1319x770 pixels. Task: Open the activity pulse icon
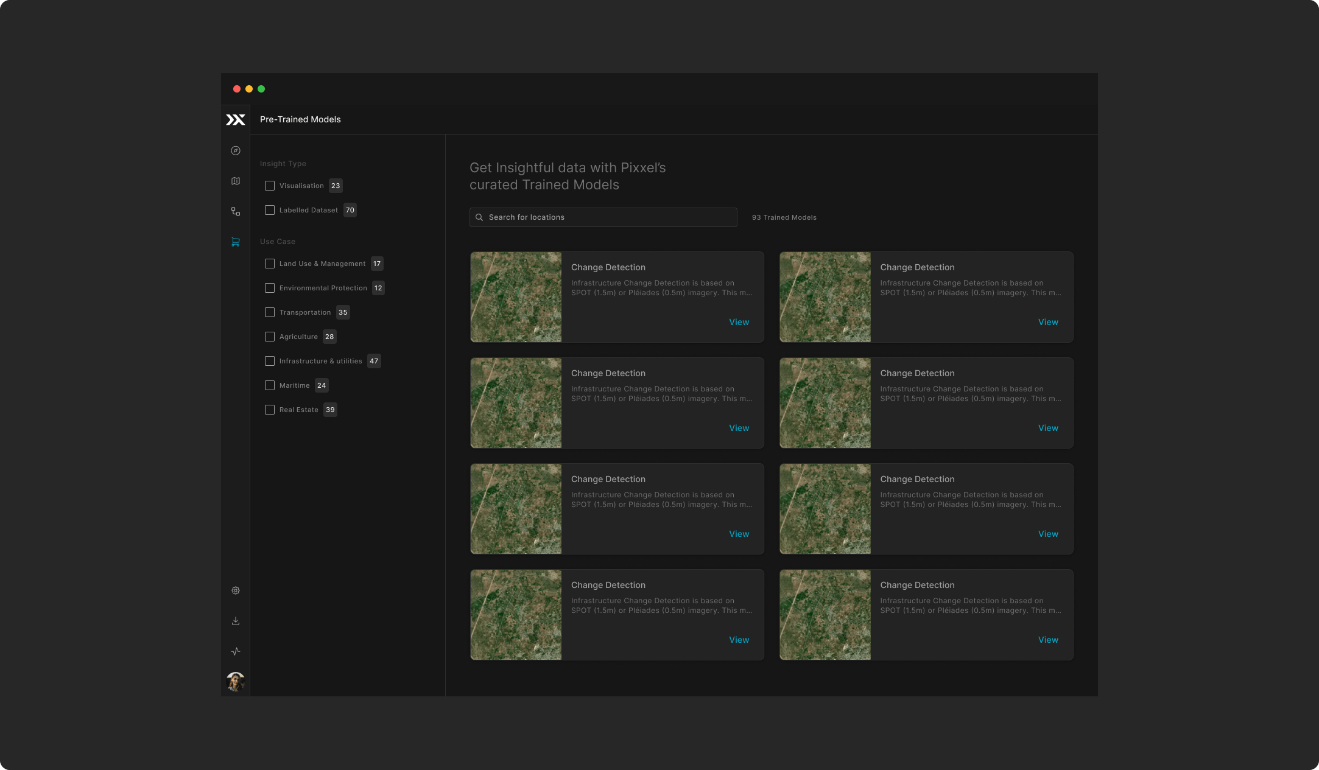click(x=236, y=651)
